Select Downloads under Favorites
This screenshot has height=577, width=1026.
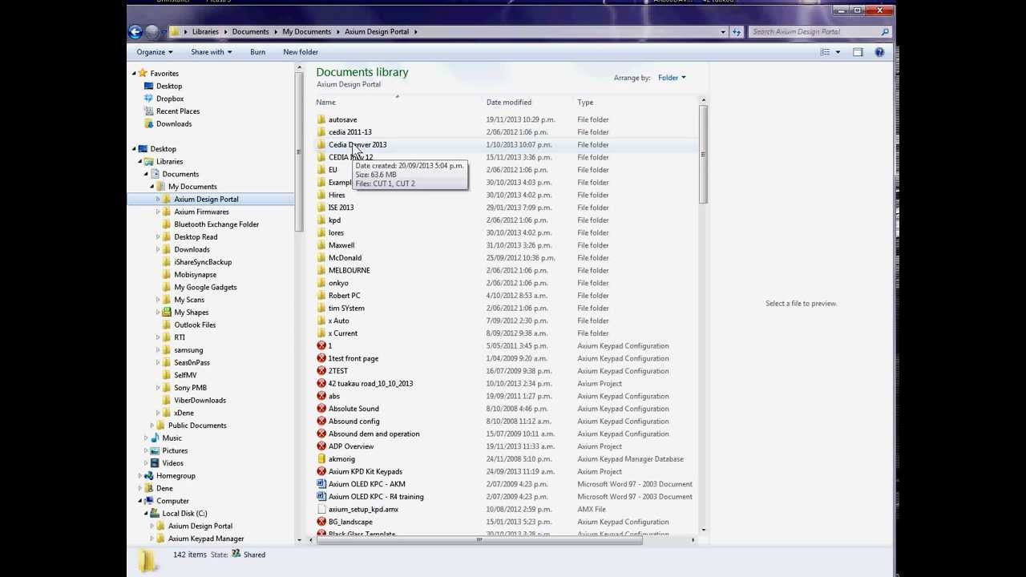pyautogui.click(x=174, y=123)
